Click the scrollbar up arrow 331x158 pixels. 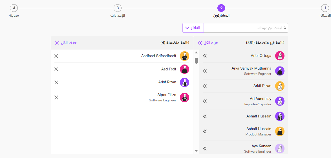click(x=196, y=53)
